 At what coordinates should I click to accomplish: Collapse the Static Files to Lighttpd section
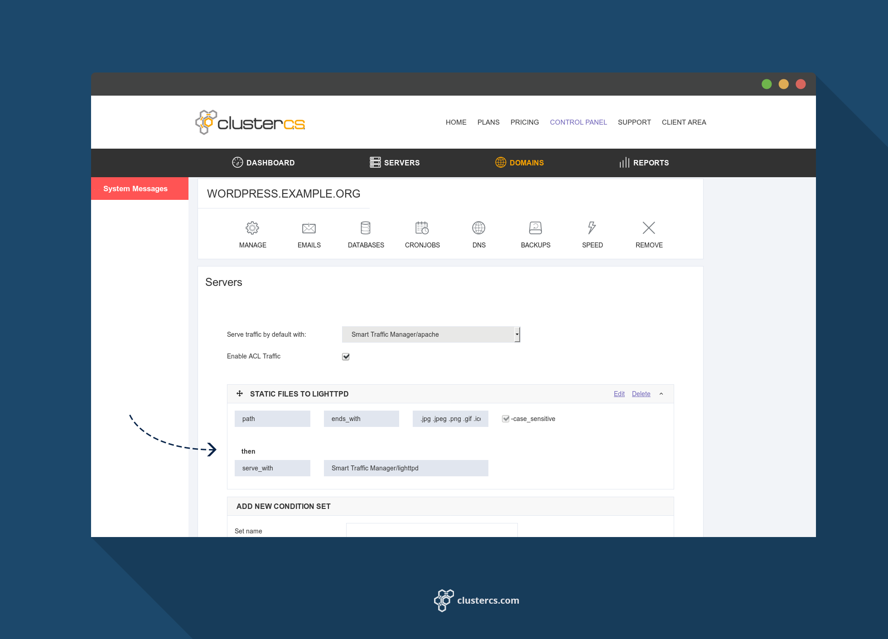(x=661, y=394)
